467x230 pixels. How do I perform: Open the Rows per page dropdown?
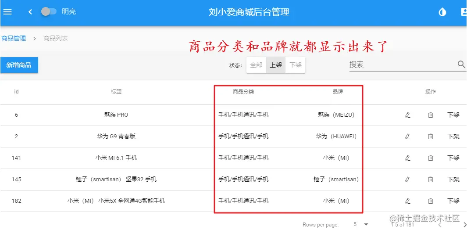[361, 224]
